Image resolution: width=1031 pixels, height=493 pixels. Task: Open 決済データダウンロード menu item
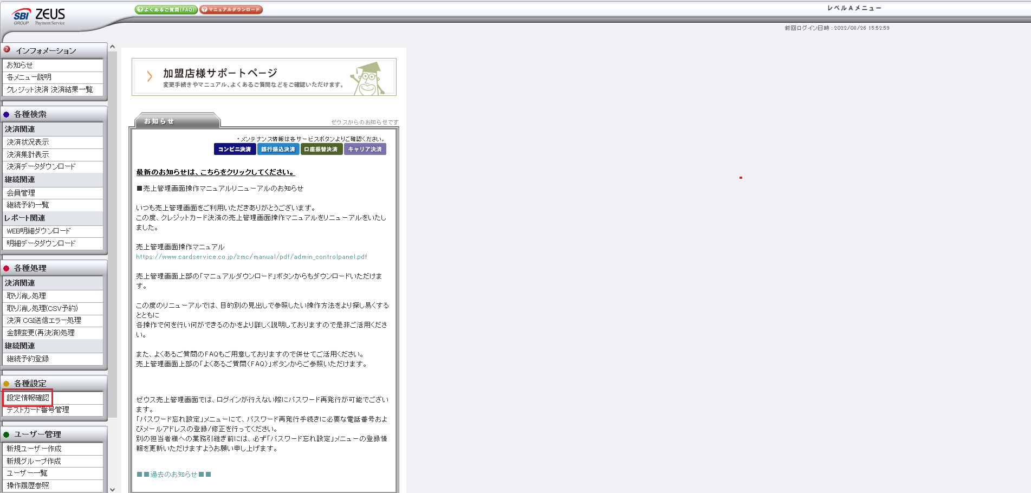point(53,166)
